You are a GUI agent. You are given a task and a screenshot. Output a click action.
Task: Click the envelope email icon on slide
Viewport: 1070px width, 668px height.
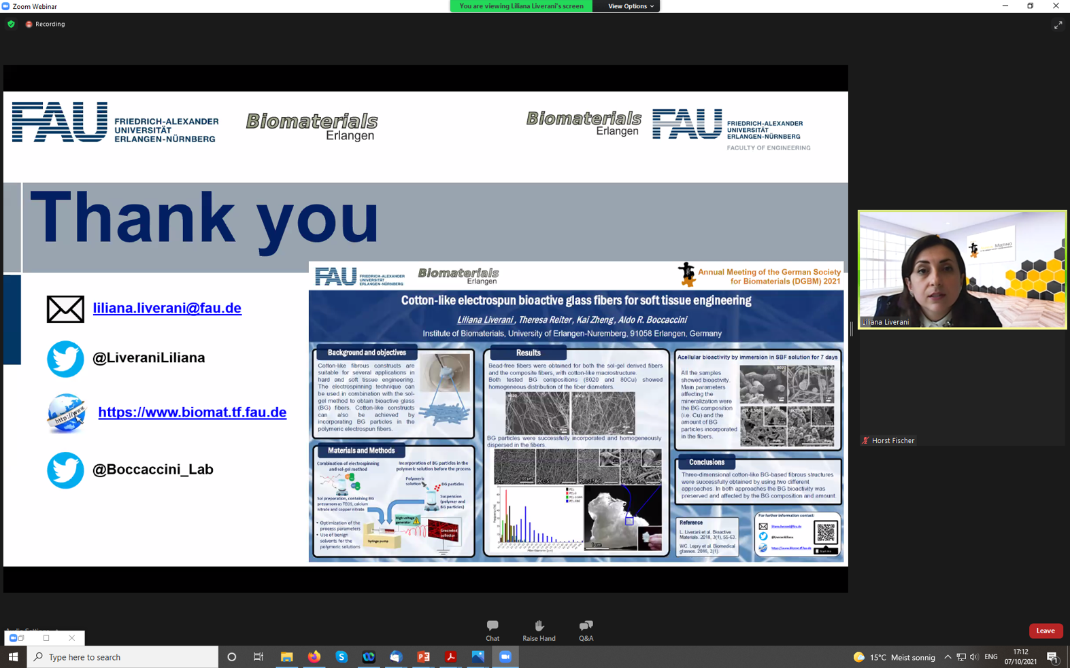(65, 309)
